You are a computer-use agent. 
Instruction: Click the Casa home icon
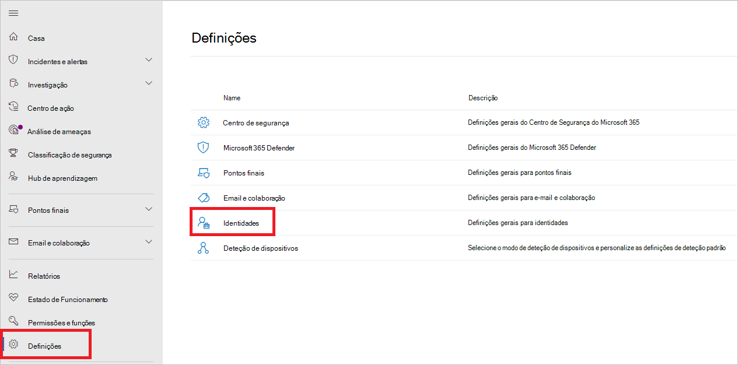point(13,37)
